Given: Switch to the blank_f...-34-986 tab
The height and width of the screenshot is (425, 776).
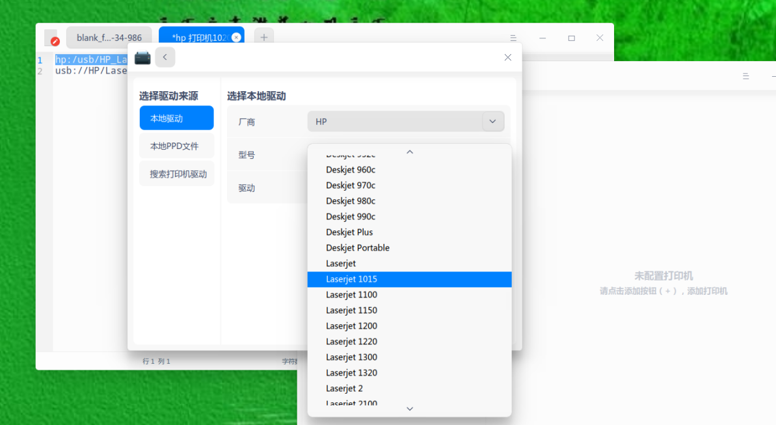Looking at the screenshot, I should coord(108,37).
